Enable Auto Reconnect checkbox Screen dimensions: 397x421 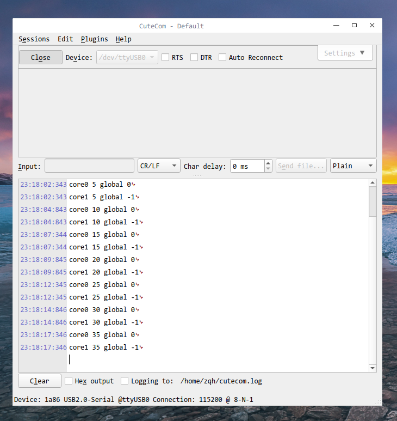[x=222, y=57]
